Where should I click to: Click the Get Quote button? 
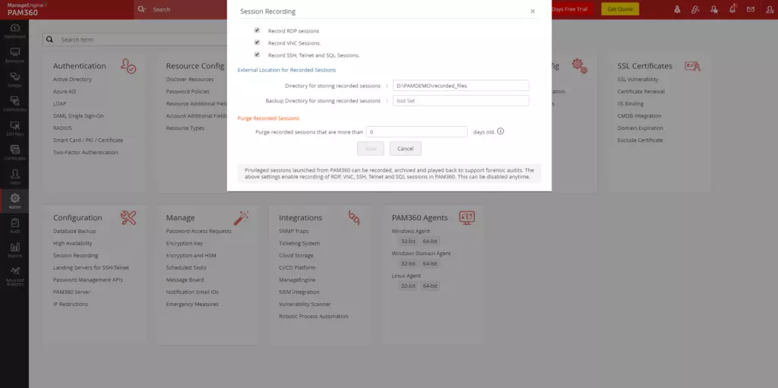[x=620, y=9]
